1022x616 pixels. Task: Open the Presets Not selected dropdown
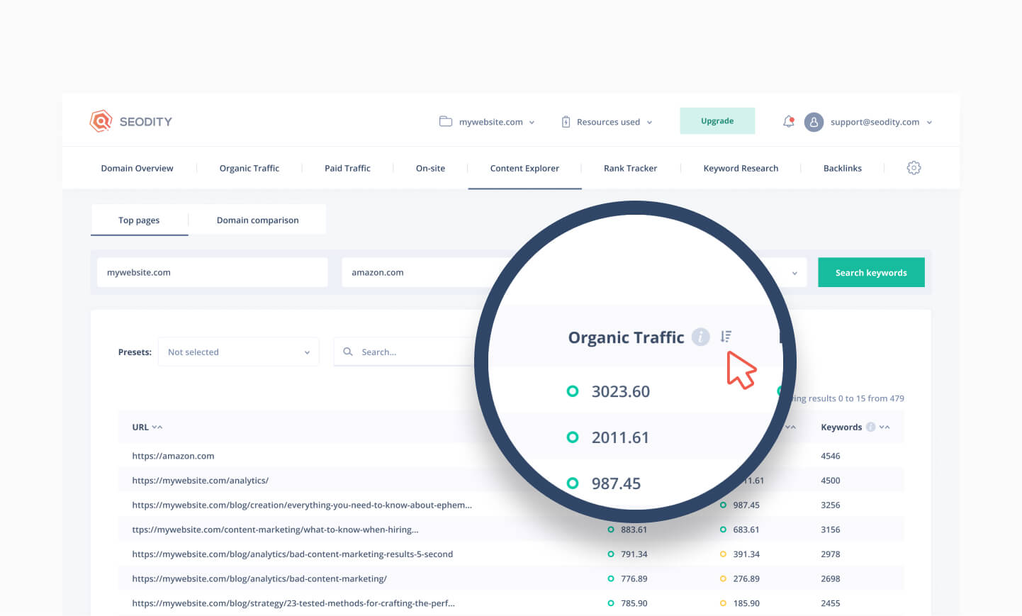238,352
